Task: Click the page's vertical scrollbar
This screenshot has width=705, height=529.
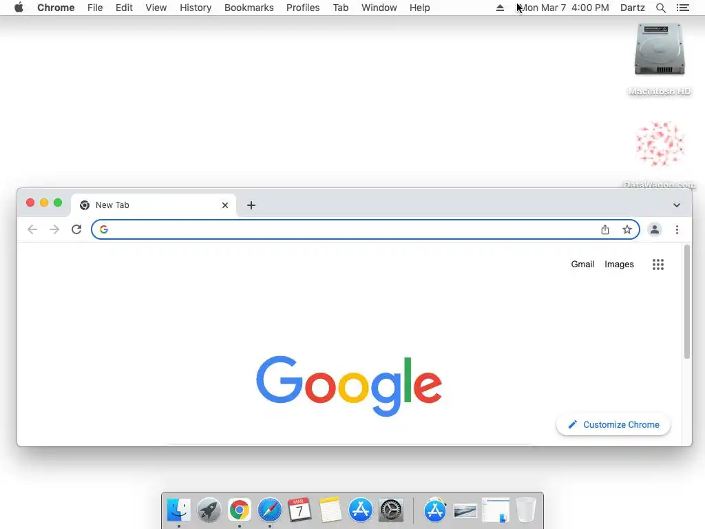Action: pyautogui.click(x=687, y=302)
